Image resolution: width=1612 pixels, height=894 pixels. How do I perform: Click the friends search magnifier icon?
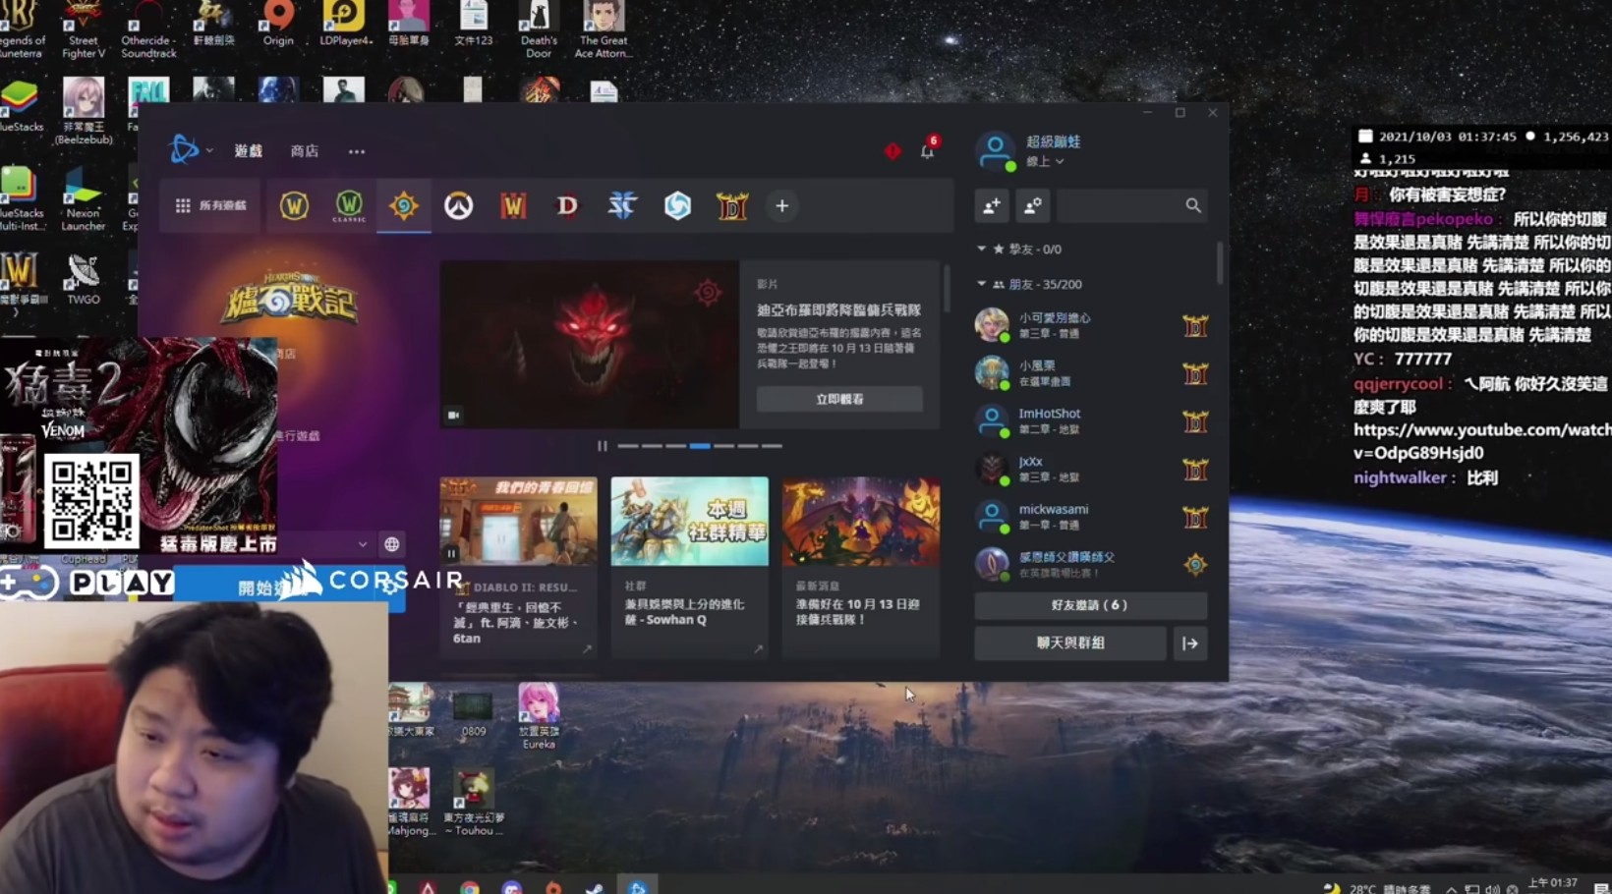1193,205
